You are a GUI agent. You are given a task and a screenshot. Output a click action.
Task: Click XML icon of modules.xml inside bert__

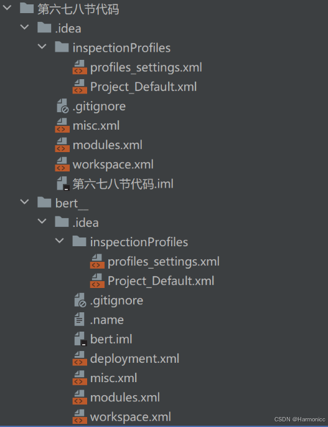point(80,397)
